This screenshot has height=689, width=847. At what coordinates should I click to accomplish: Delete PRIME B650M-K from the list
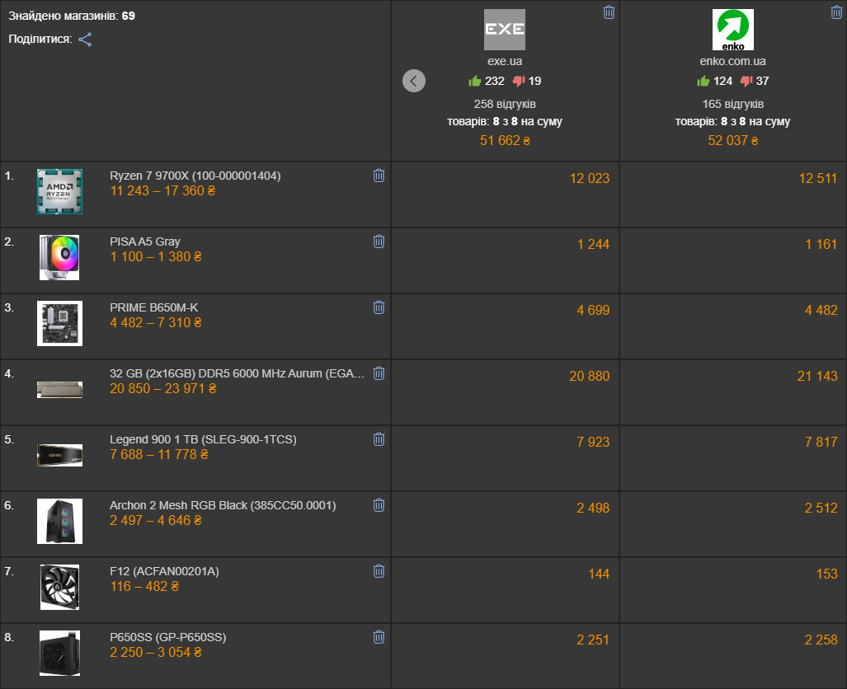(379, 307)
